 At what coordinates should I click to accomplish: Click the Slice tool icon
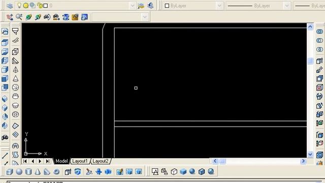pyautogui.click(x=89, y=172)
